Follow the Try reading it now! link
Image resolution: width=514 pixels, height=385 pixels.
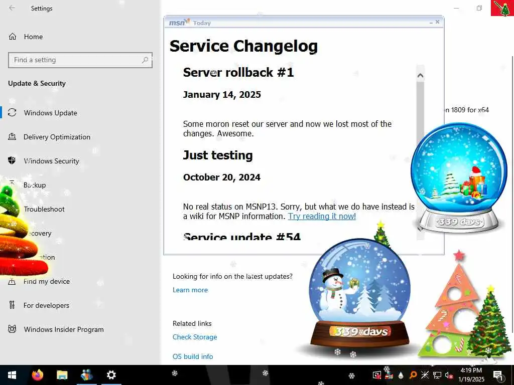pyautogui.click(x=322, y=217)
